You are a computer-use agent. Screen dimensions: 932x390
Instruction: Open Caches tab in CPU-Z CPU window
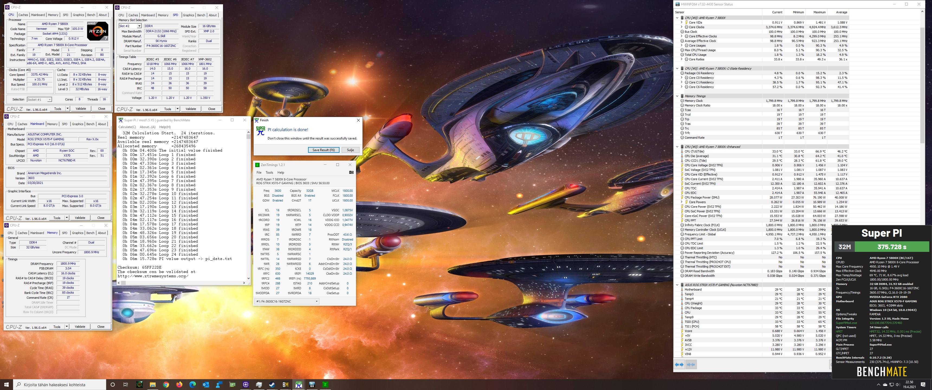[x=23, y=15]
